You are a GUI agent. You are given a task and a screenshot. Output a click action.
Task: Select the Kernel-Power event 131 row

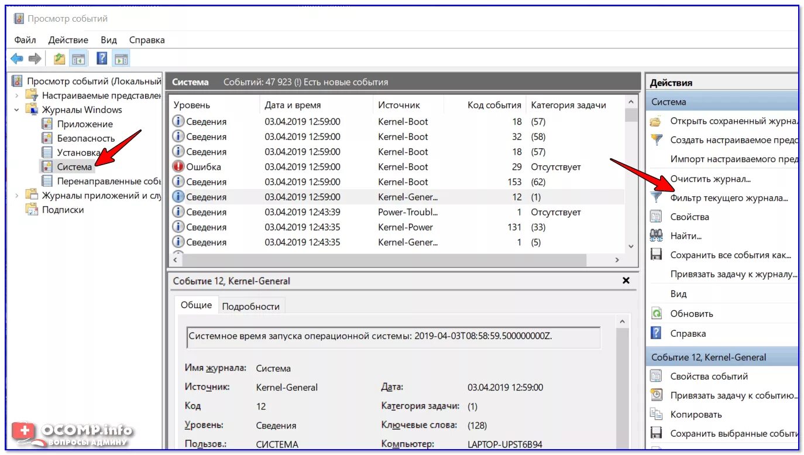pos(397,227)
